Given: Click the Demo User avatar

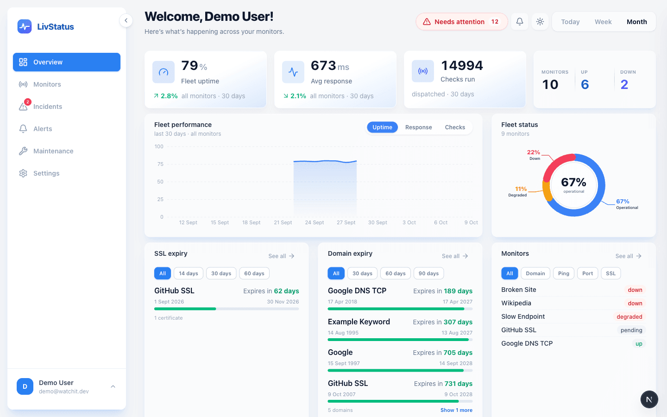Looking at the screenshot, I should click(25, 386).
